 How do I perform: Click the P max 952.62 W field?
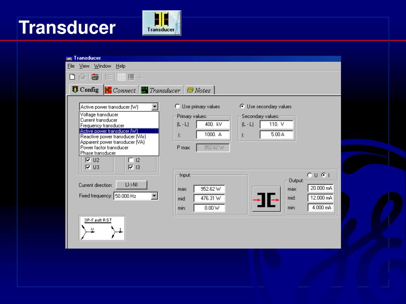click(x=213, y=148)
